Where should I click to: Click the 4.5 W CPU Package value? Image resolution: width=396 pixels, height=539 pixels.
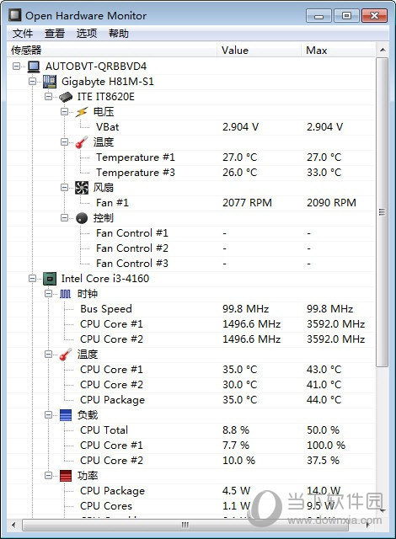(236, 490)
